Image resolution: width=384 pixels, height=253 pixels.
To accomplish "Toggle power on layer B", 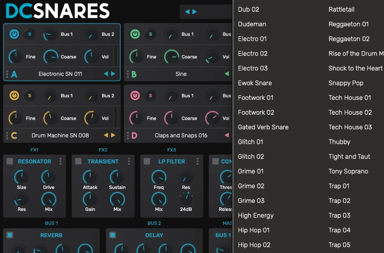I will tap(135, 34).
